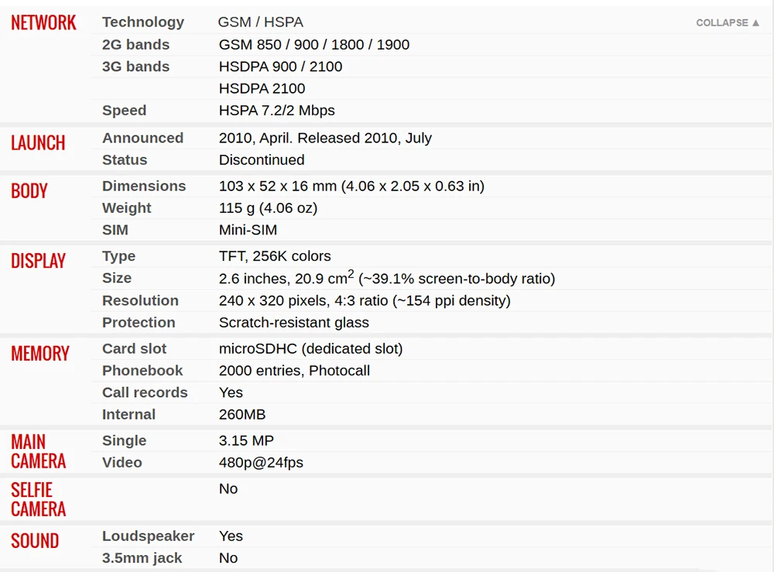Collapse the Network specs section
This screenshot has height=572, width=774.
(728, 22)
